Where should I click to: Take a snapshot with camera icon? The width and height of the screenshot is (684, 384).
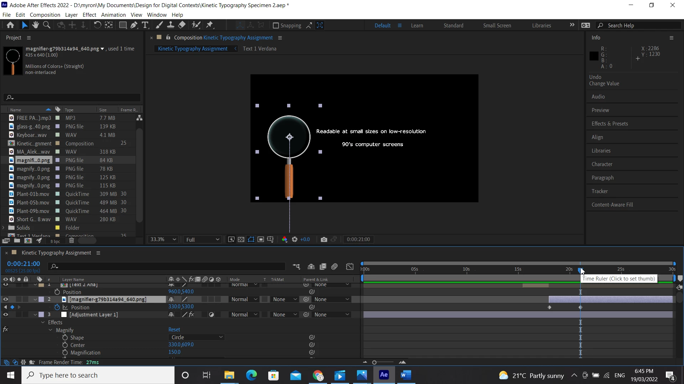(x=323, y=240)
